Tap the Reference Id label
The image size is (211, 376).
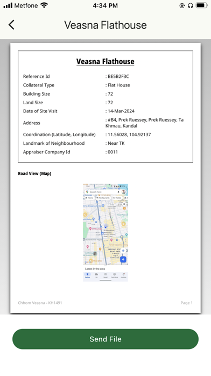coord(36,77)
